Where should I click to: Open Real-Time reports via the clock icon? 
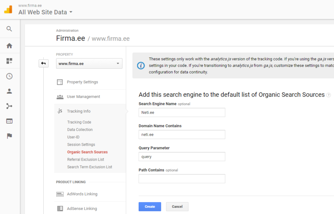[10, 76]
